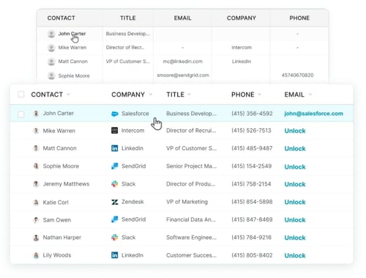Click the EMAIL header in the upper table

182,18
